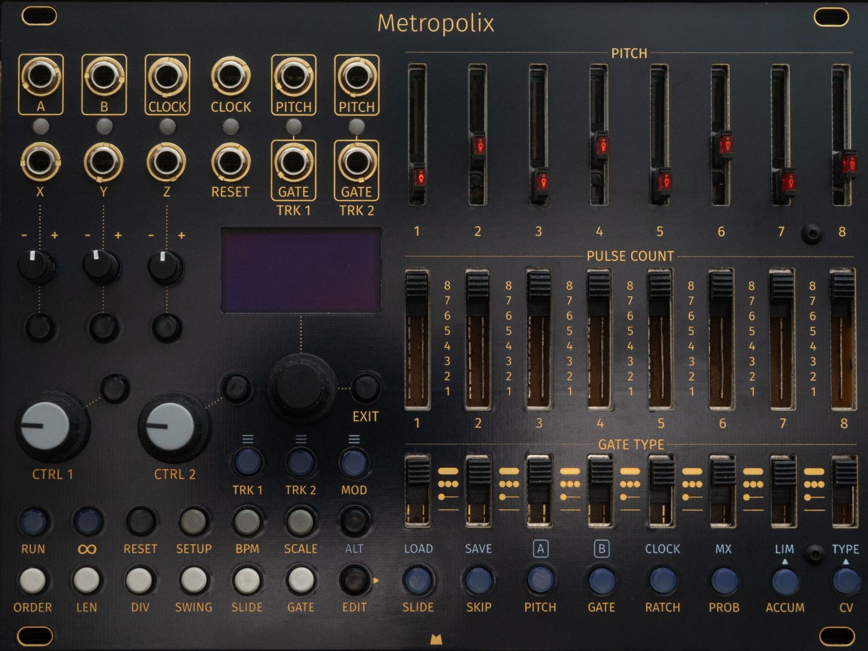This screenshot has height=651, width=868.
Task: Select the TRK 2 menu button
Action: (300, 462)
